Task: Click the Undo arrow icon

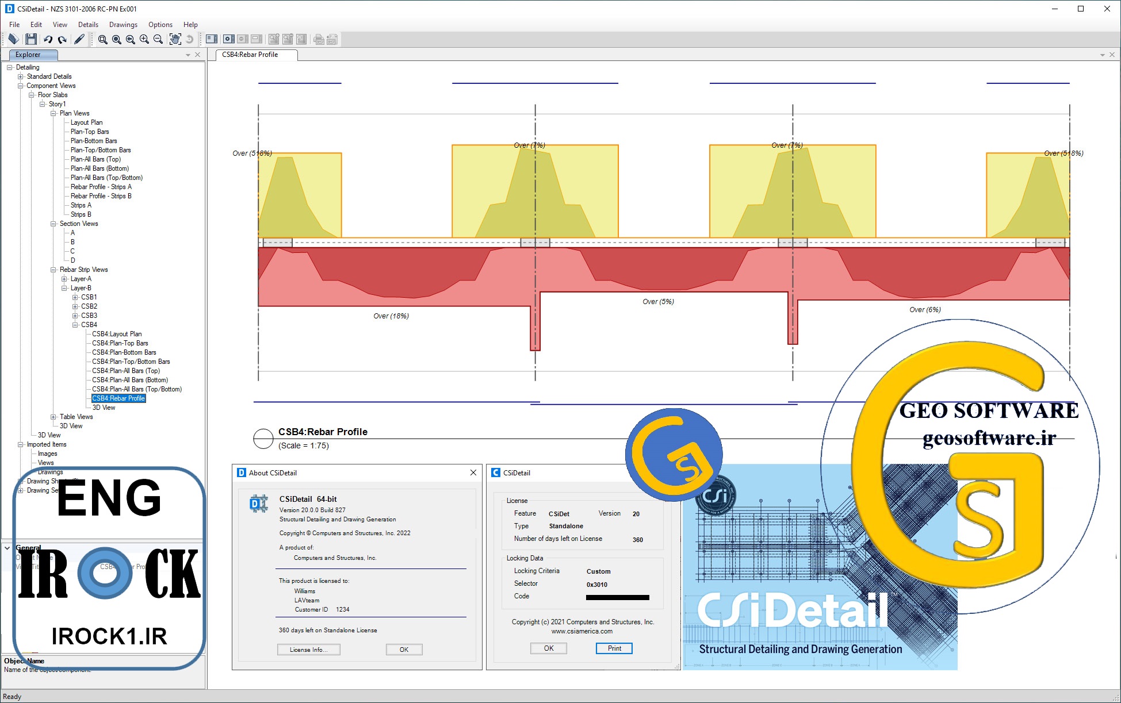Action: coord(48,39)
